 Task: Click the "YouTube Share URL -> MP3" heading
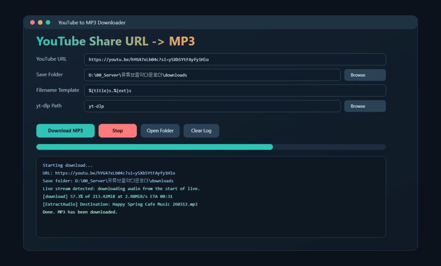coord(115,41)
